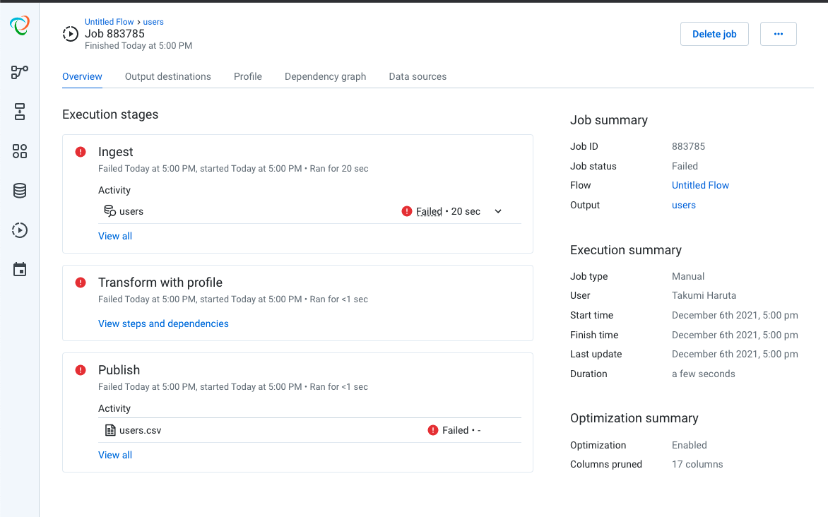
Task: Click the Failed status of the users activity
Action: click(430, 210)
